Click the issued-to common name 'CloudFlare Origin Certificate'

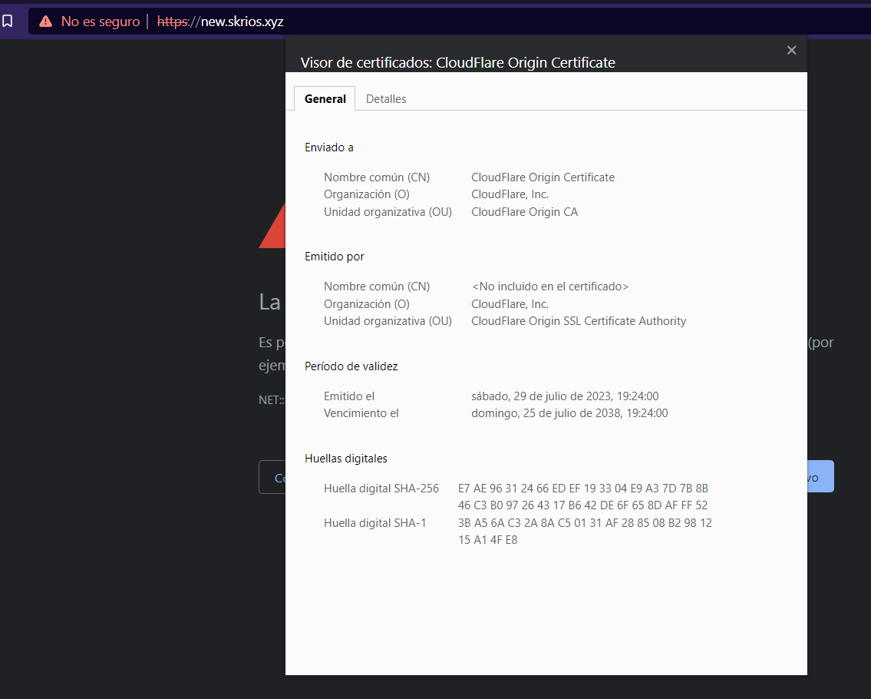(x=543, y=177)
